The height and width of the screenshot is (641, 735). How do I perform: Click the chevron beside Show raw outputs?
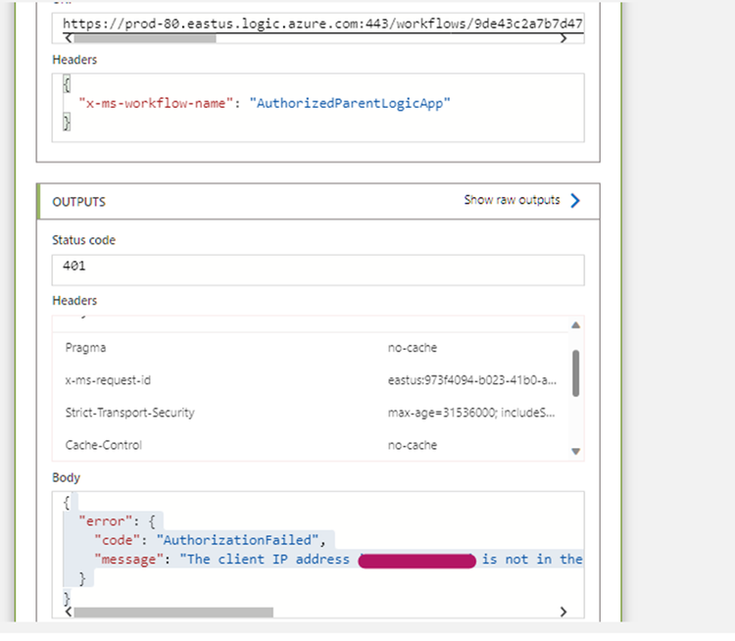point(575,201)
